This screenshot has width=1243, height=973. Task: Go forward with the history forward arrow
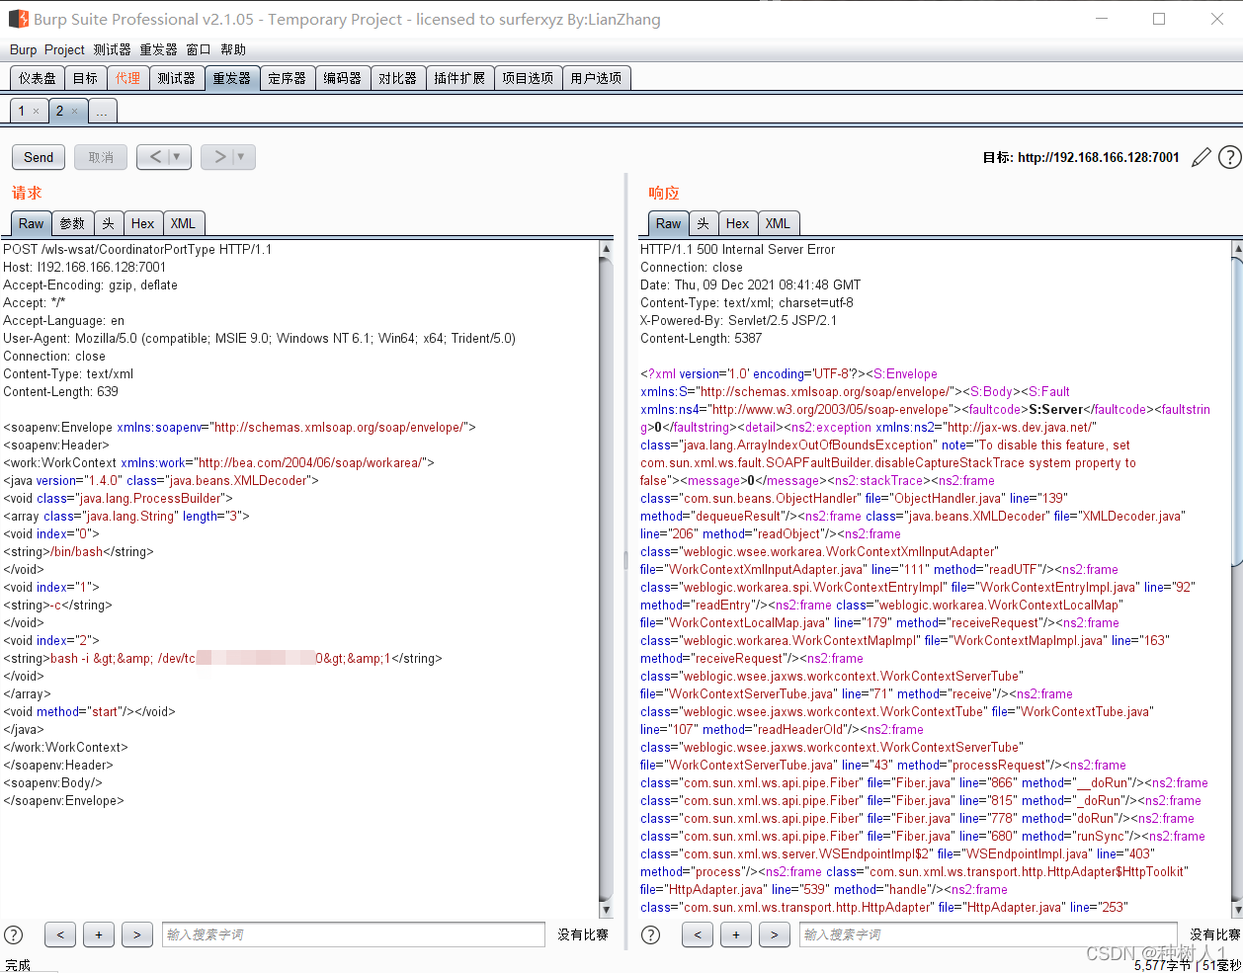pos(219,157)
